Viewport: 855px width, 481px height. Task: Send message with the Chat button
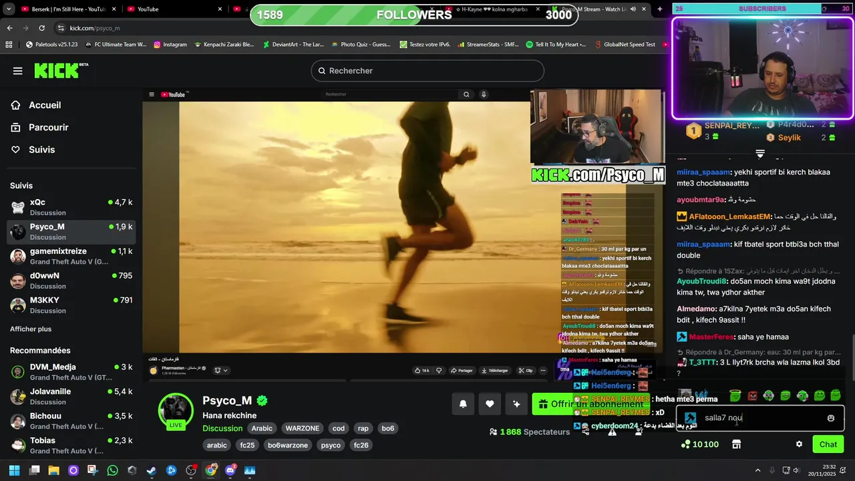pos(828,444)
